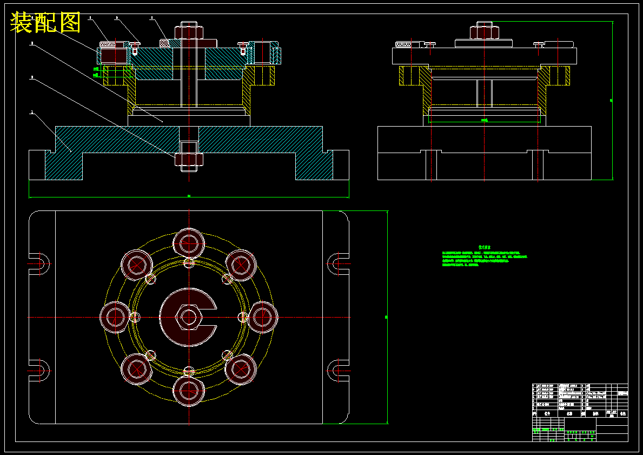Click the yellow 装配图 title text

(45, 23)
